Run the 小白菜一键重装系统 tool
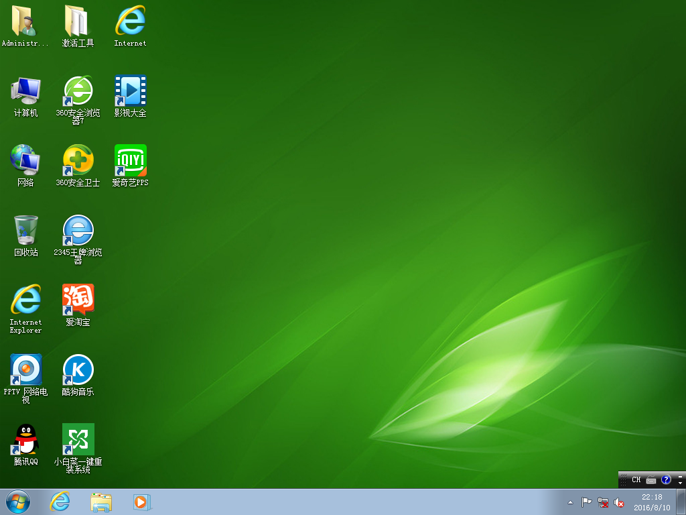Screen dimensions: 686x515 tap(78, 439)
